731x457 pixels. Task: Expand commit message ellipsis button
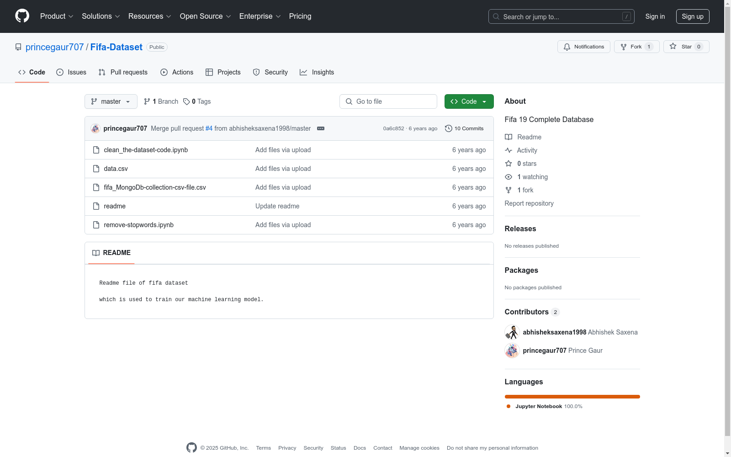321,128
